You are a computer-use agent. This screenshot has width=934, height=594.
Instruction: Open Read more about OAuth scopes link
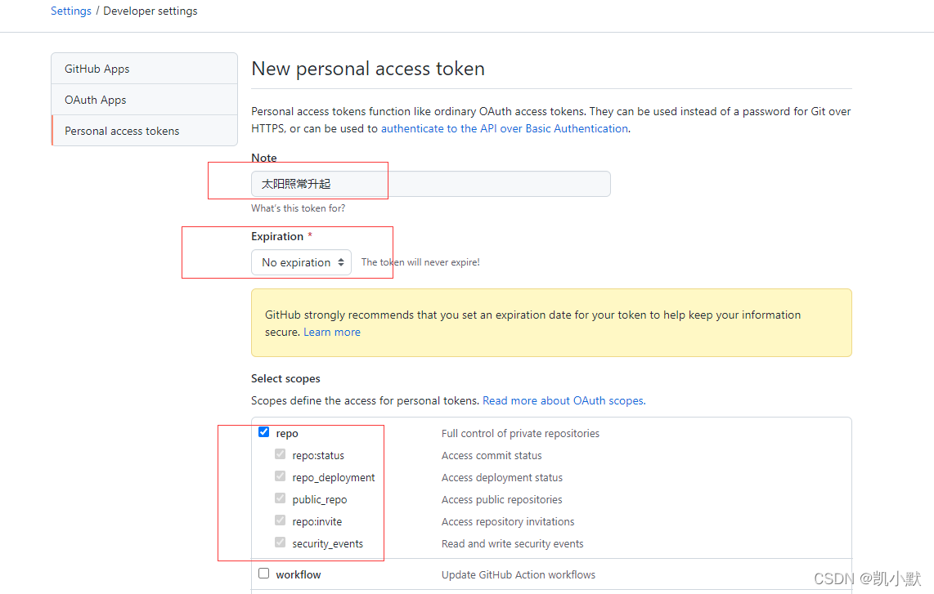563,401
